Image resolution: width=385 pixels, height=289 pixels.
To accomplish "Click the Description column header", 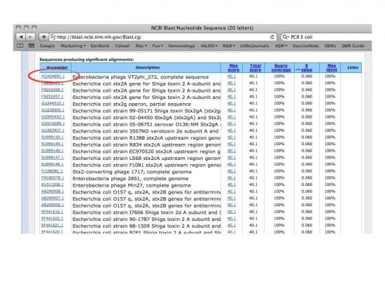I will pos(148,67).
